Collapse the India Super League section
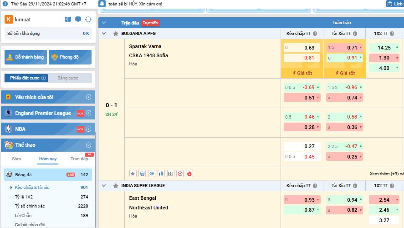404x228 pixels. (x=104, y=186)
